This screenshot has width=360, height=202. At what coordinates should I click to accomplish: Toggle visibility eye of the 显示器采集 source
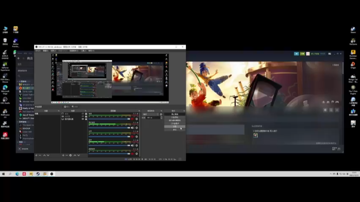tap(83, 119)
